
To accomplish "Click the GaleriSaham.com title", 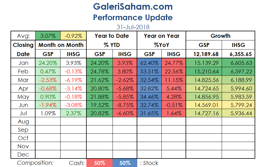I will point(133,7).
